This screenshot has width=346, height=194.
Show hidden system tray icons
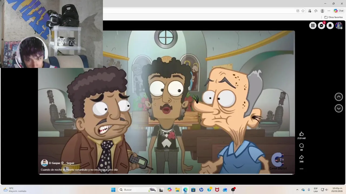tap(297, 190)
